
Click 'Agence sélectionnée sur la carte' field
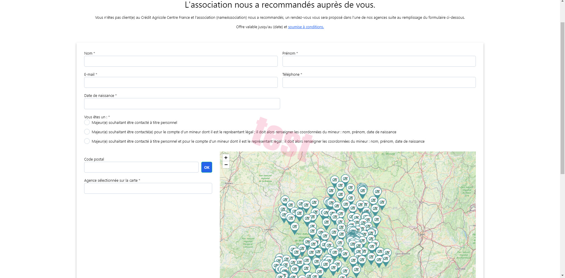148,188
